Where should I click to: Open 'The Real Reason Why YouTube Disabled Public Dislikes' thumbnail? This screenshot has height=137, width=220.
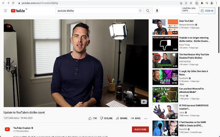click(x=165, y=61)
